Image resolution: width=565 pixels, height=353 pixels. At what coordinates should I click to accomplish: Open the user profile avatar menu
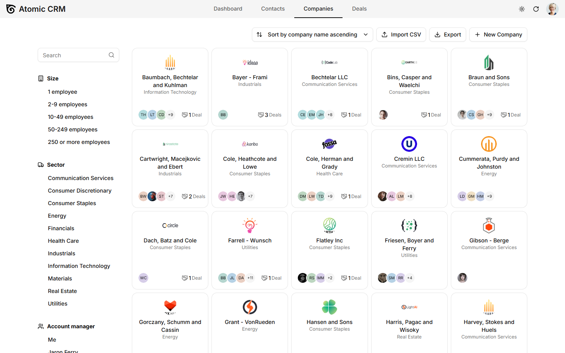552,9
